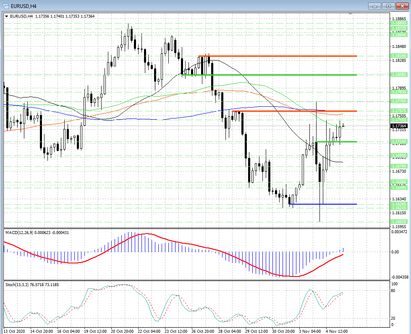Image resolution: width=411 pixels, height=334 pixels.
Task: Click the 26 Oct 20:00 time label
Action: click(x=203, y=331)
